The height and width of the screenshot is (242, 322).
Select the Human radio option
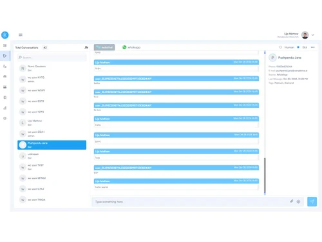[280, 47]
